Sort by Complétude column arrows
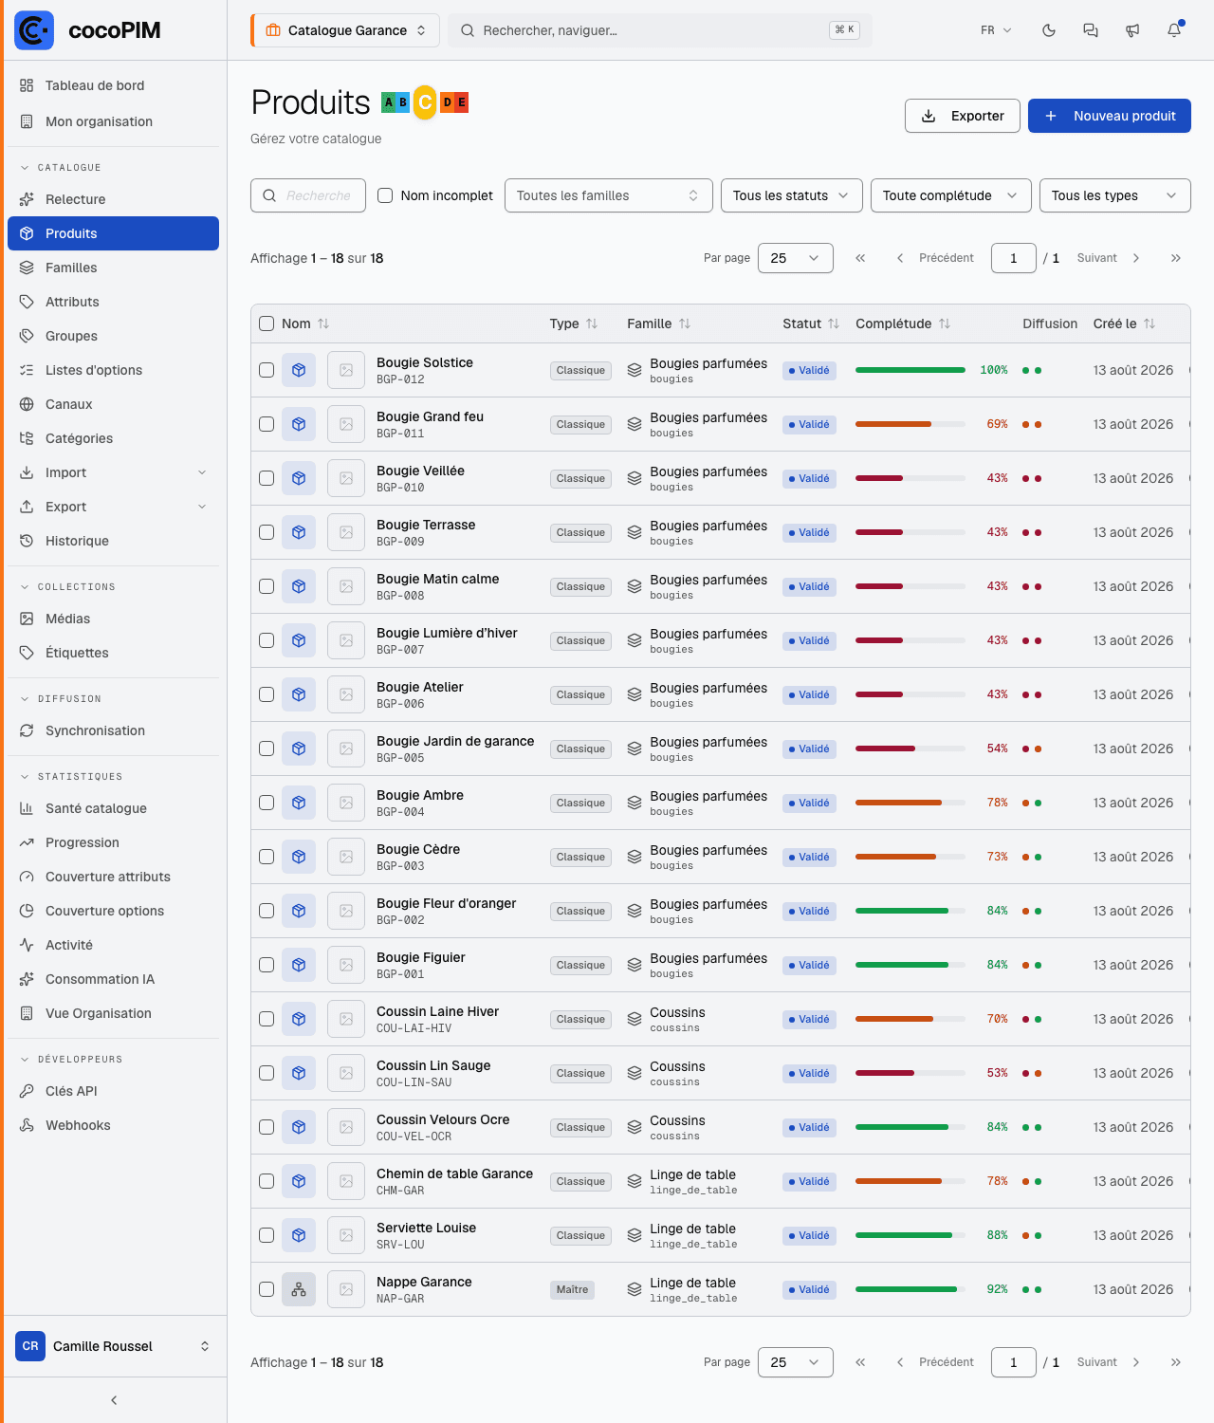Viewport: 1214px width, 1423px height. coord(945,323)
